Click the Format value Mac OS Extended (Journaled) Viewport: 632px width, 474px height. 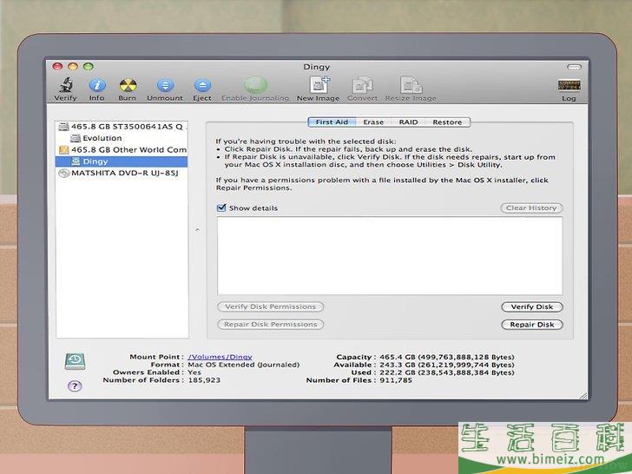pyautogui.click(x=244, y=365)
